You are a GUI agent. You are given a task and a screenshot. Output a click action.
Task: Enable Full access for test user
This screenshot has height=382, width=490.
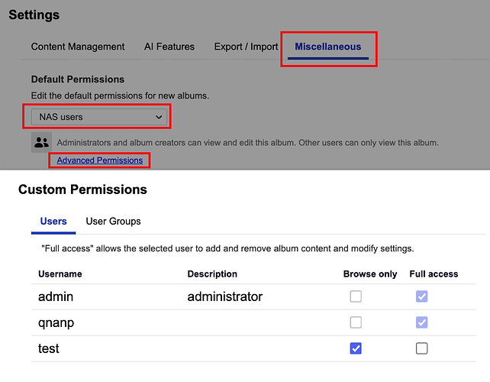(x=422, y=348)
